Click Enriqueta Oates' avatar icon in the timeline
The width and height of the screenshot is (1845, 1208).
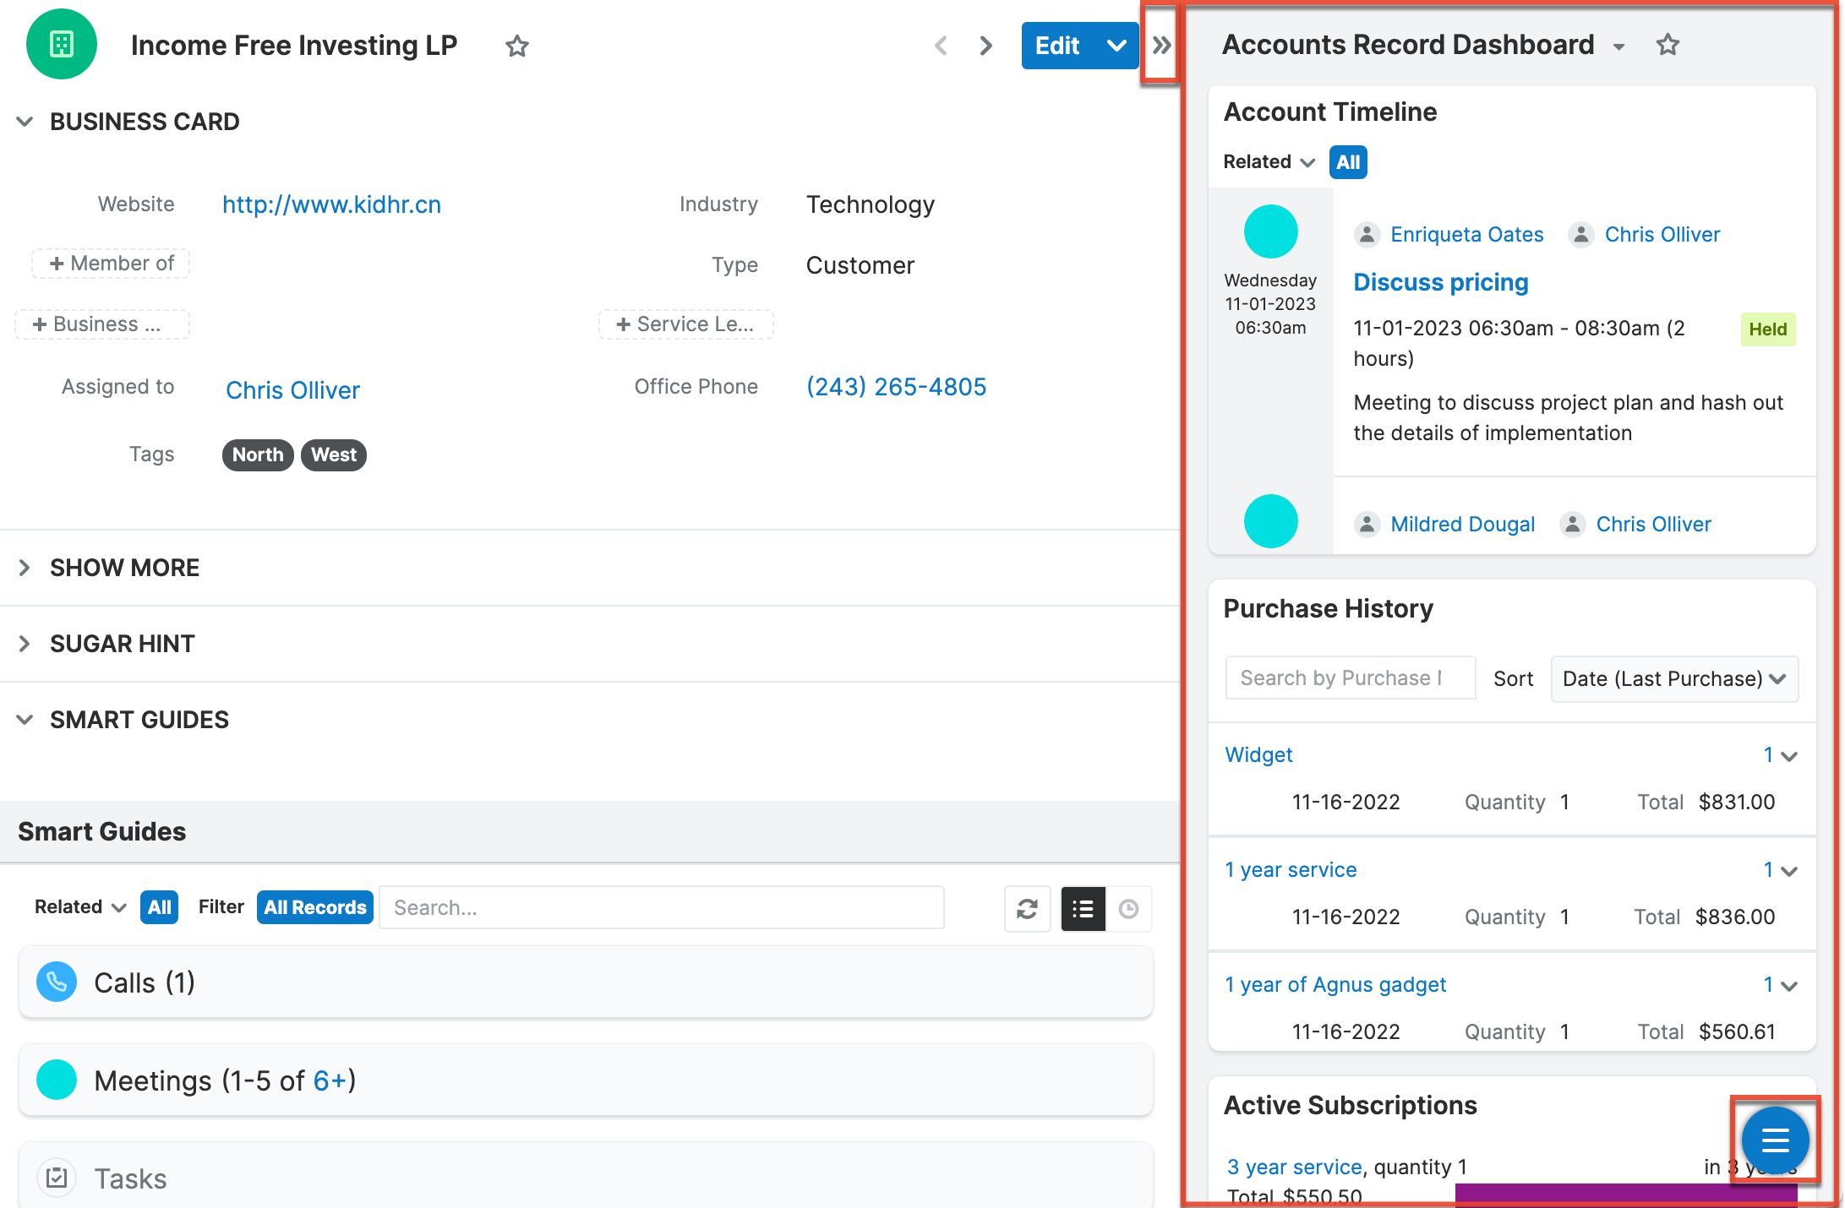(x=1367, y=235)
